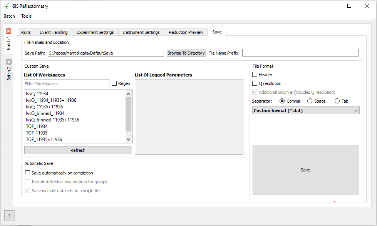Open the Batch menu
Screen dimensions: 377x226
pos(9,16)
